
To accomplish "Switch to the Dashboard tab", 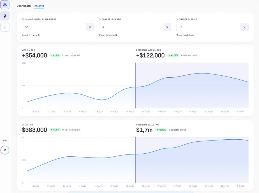I will (24, 6).
